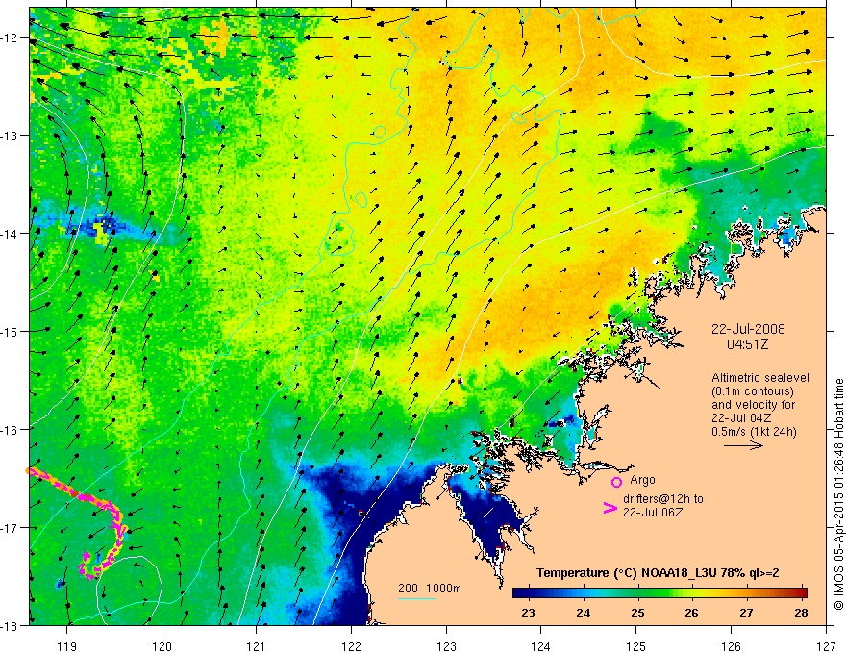Click the latitude axis label "-16"

10,430
